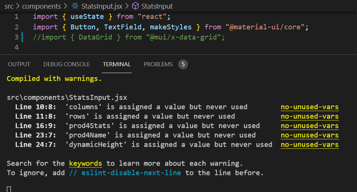Click the src\components\StatsInput.jsx path in terminal

pyautogui.click(x=67, y=98)
